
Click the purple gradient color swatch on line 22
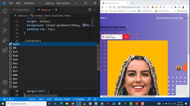coord(84,25)
